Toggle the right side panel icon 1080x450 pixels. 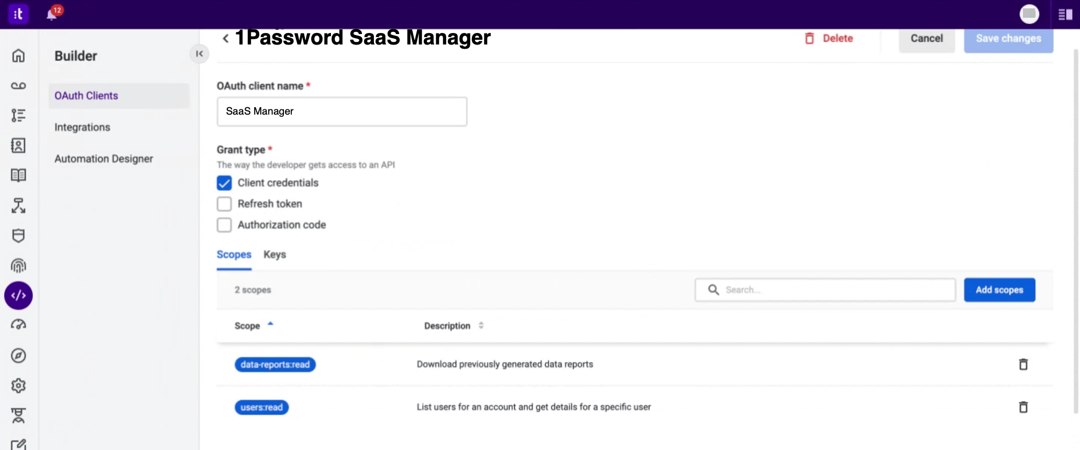click(x=1065, y=15)
